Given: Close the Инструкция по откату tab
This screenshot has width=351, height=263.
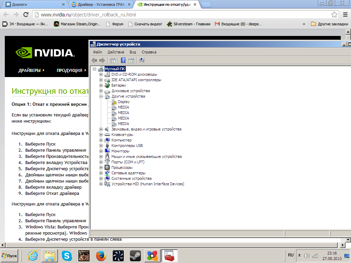Looking at the screenshot, I should 195,4.
